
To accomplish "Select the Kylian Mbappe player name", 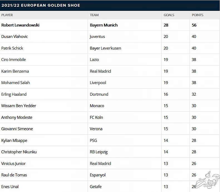I will (14, 141).
